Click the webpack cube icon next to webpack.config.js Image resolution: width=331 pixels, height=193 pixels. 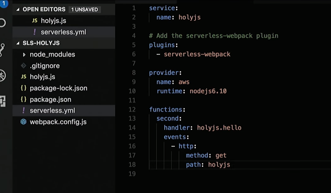[x=23, y=122]
